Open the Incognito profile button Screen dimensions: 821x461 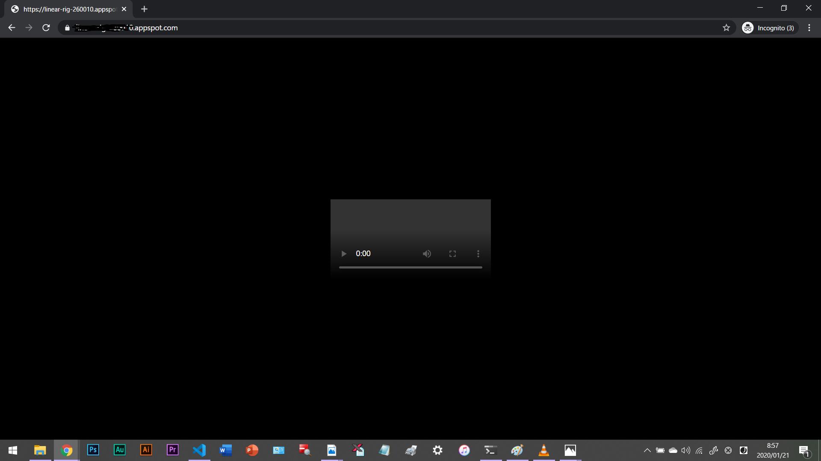pyautogui.click(x=770, y=28)
